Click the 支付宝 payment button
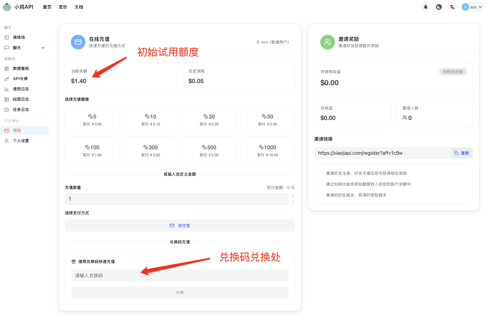 coord(180,225)
